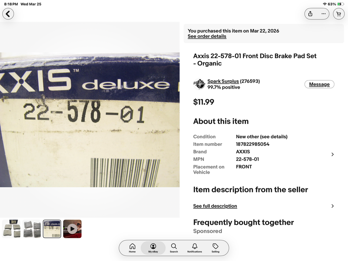Select the first brake pads thumbnail
Image resolution: width=348 pixels, height=261 pixels.
(11, 229)
